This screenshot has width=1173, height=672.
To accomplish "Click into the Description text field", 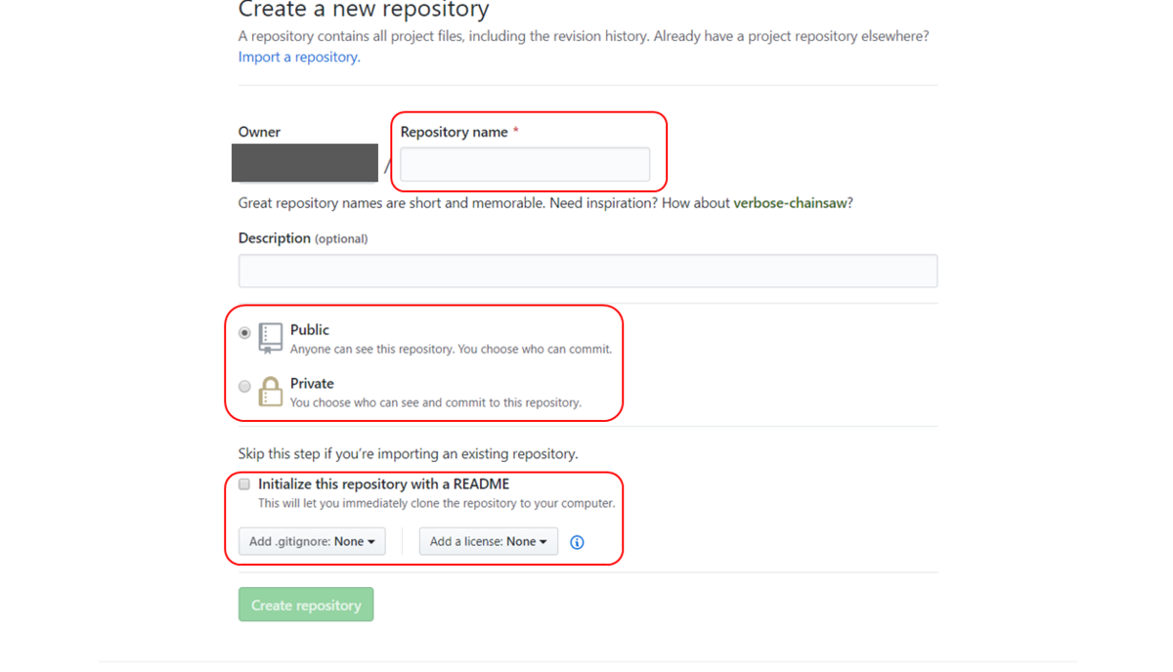I will click(587, 271).
